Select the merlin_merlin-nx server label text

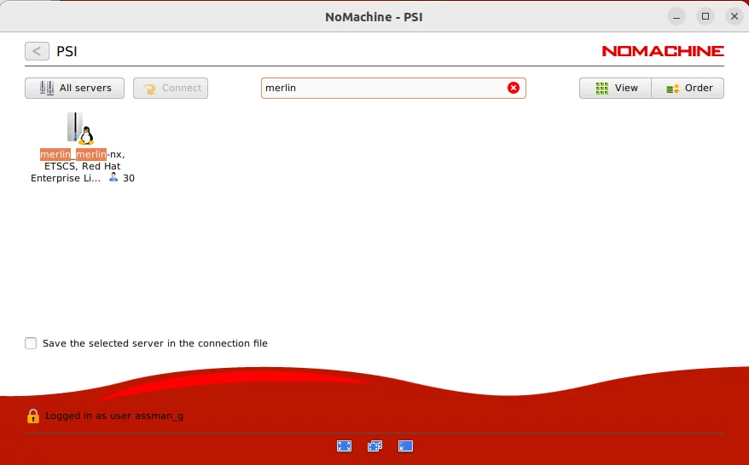[x=82, y=155]
